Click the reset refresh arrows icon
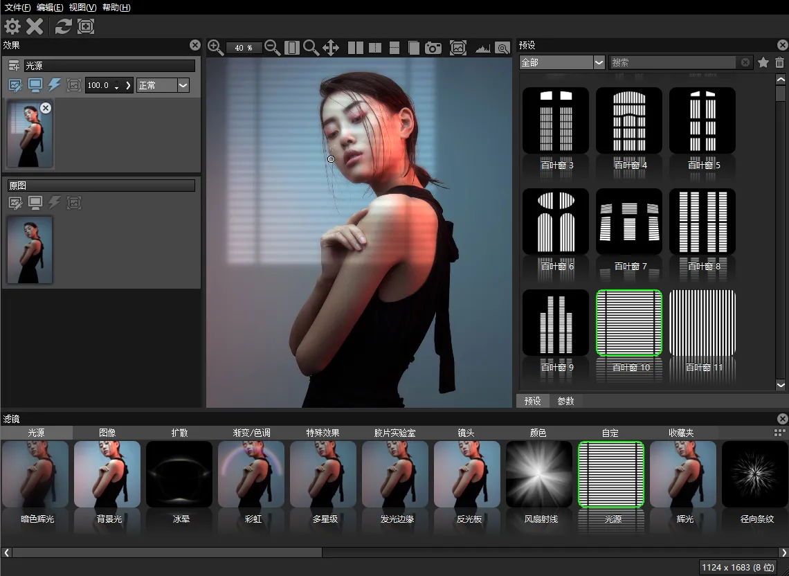This screenshot has height=576, width=789. pyautogui.click(x=64, y=26)
